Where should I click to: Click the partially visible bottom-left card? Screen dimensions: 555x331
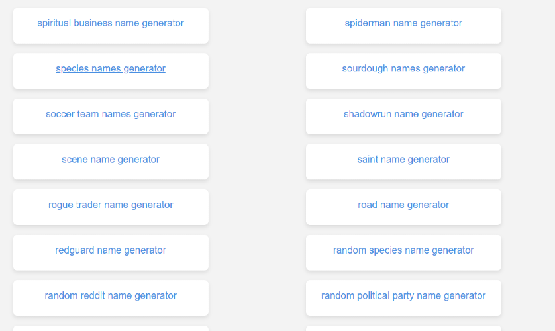(x=111, y=328)
